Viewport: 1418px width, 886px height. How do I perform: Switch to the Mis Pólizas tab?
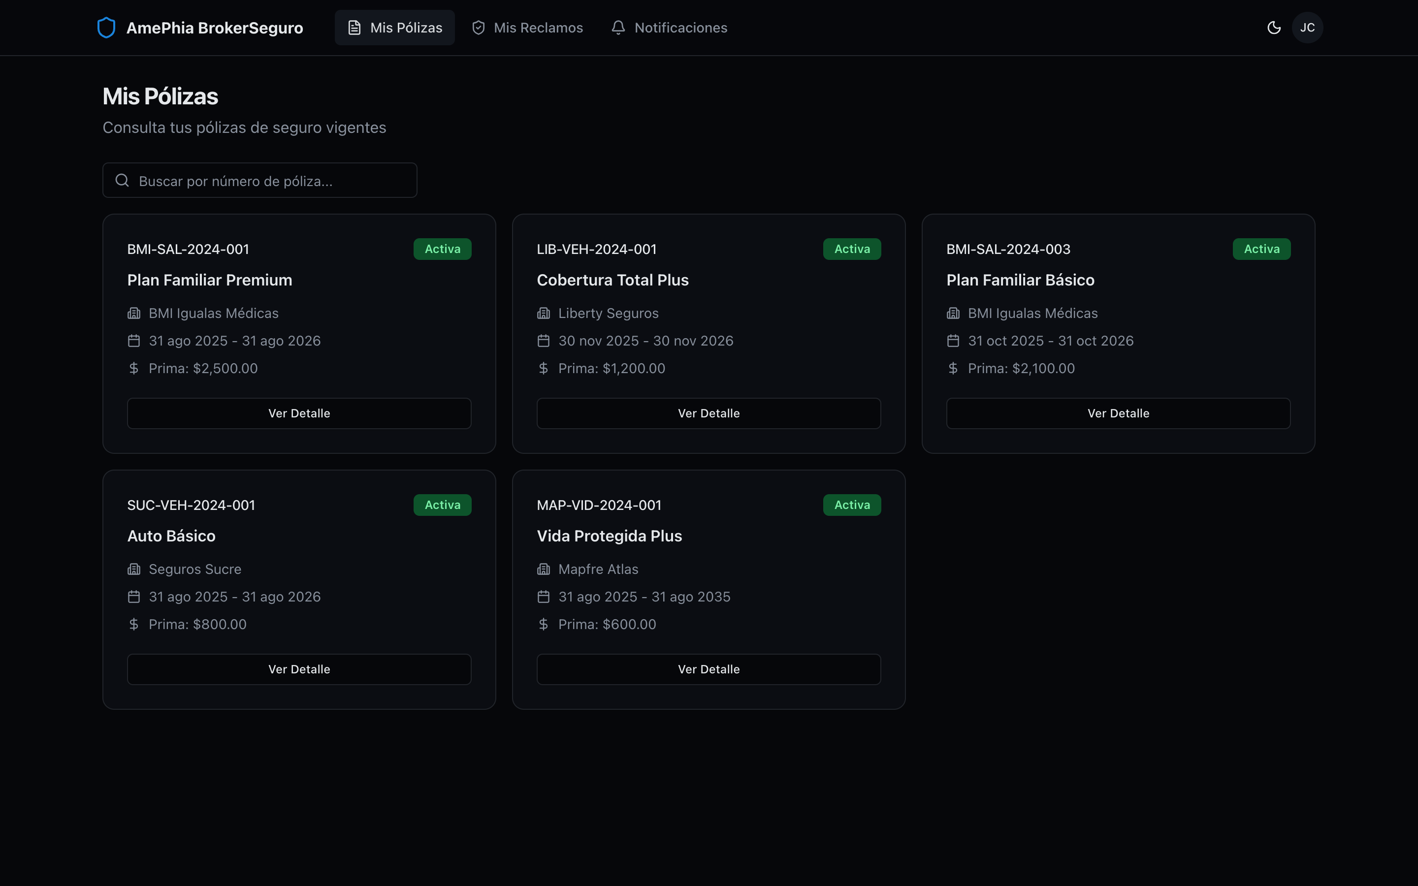pyautogui.click(x=394, y=28)
